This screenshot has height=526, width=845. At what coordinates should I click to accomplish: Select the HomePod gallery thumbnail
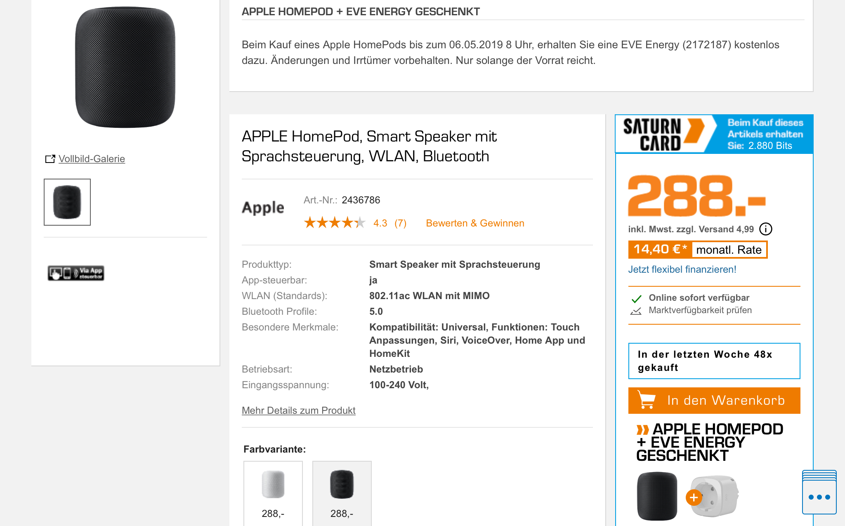(67, 202)
